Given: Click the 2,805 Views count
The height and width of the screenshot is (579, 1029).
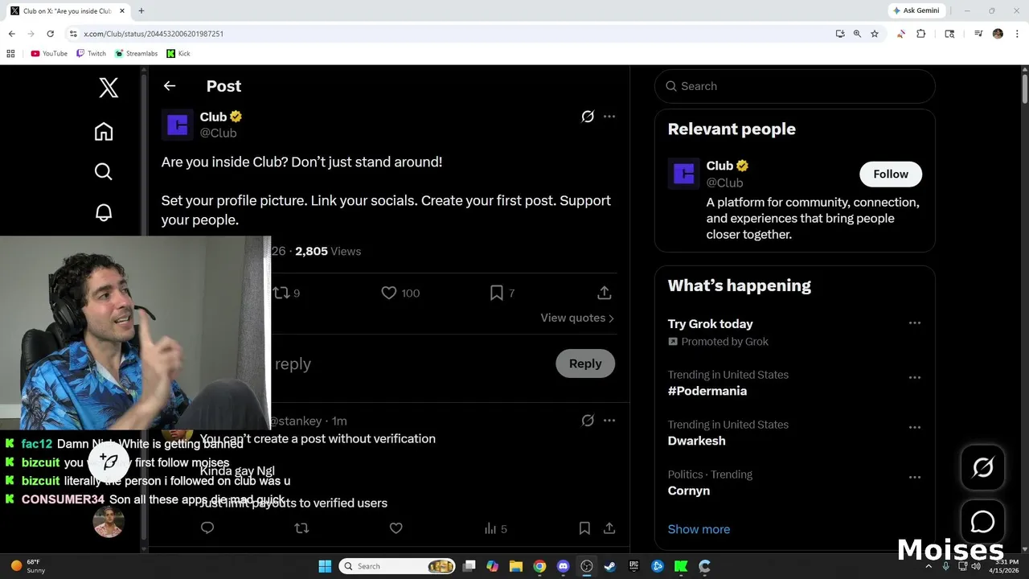Looking at the screenshot, I should [x=328, y=251].
